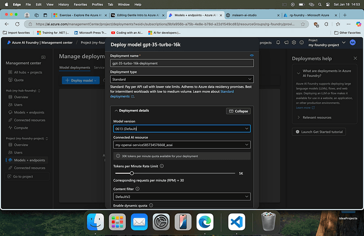Close the Deployments help panel
Viewport: 364px width, 236px height.
[355, 59]
